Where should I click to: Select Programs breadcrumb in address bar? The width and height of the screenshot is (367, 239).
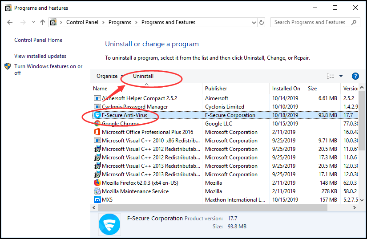120,22
